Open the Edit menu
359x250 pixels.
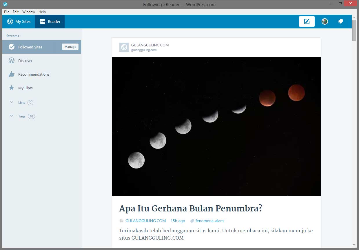click(16, 12)
